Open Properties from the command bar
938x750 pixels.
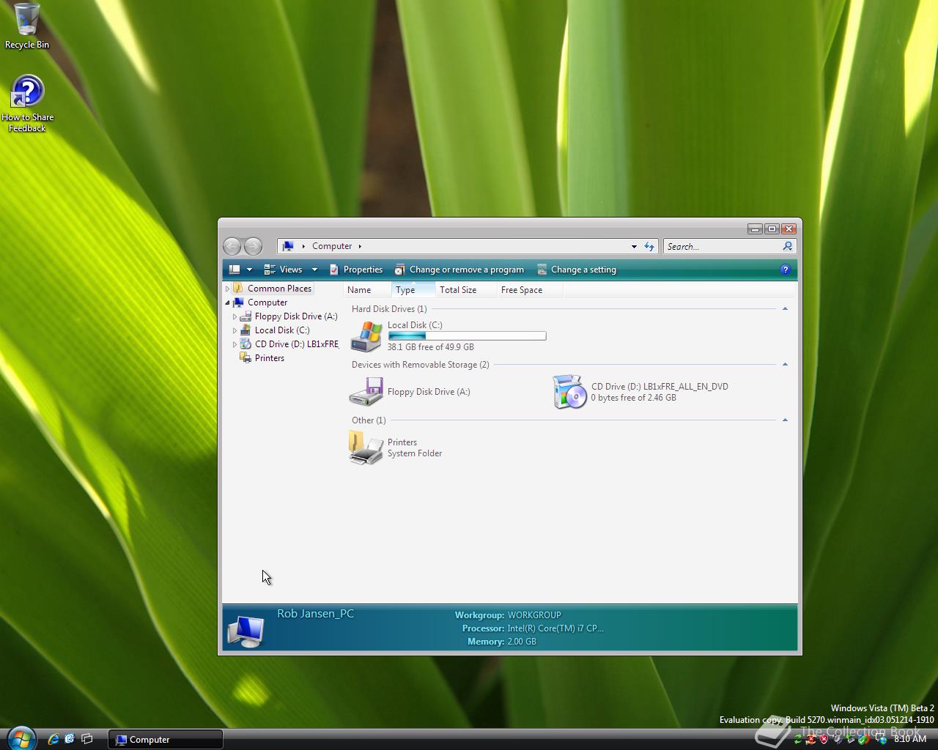coord(356,270)
